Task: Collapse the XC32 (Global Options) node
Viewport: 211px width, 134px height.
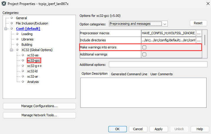Action: [12, 50]
